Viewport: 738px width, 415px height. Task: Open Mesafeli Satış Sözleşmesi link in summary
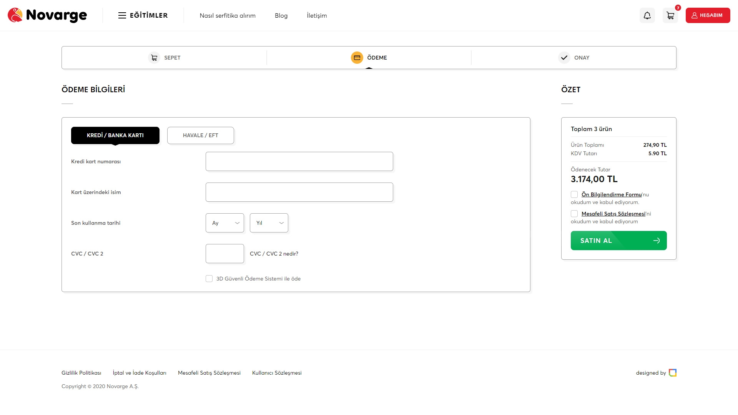click(x=613, y=214)
